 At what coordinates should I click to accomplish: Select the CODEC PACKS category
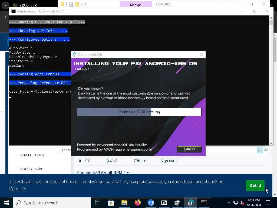pyautogui.click(x=32, y=169)
